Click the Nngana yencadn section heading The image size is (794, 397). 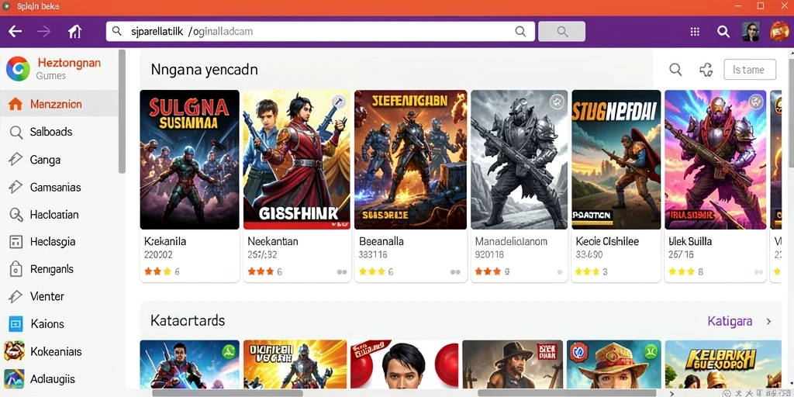205,70
